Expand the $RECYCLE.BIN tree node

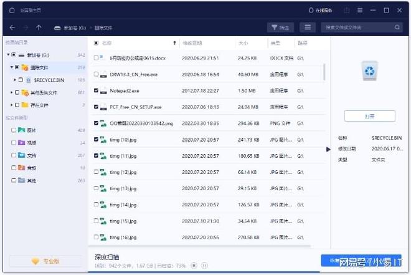pyautogui.click(x=15, y=80)
